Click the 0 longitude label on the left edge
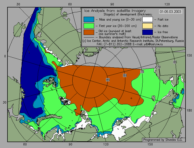Viewport: 194px width, 148px height. pyautogui.click(x=5, y=56)
